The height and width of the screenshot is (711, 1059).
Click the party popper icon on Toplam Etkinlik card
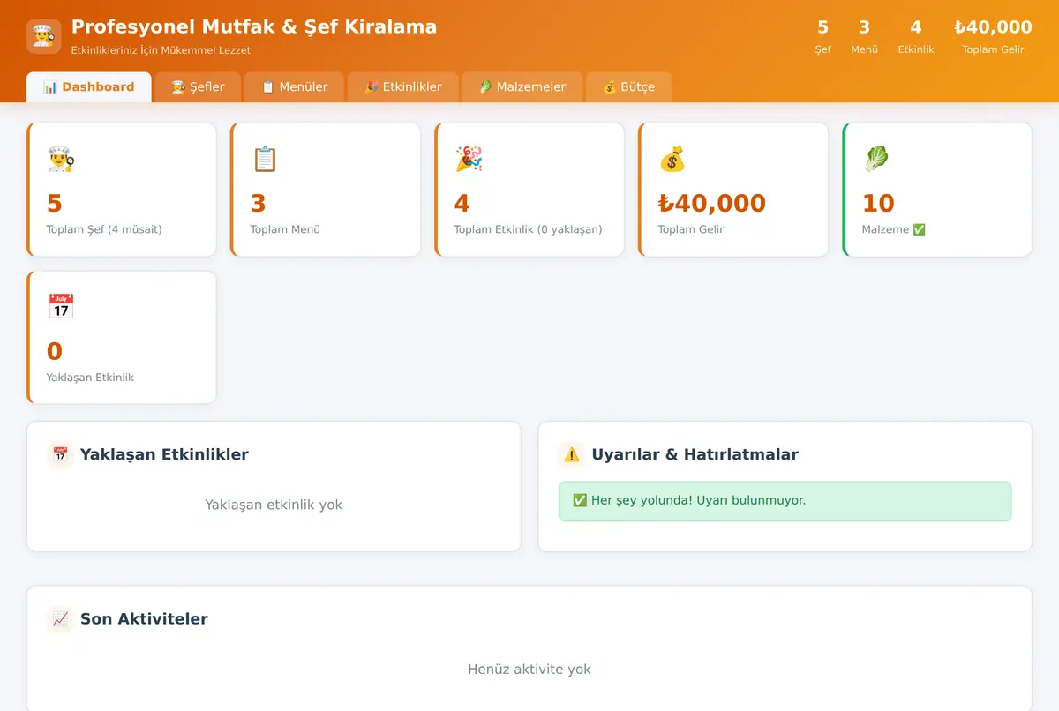[469, 159]
